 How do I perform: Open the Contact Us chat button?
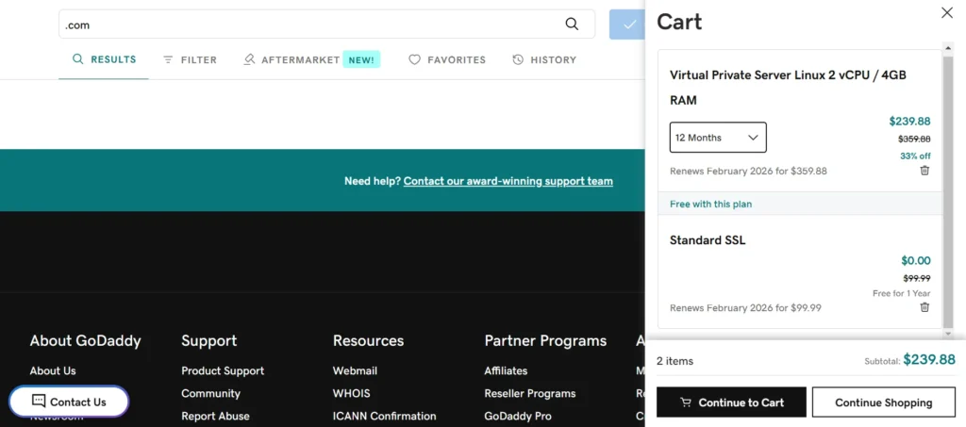(x=69, y=402)
